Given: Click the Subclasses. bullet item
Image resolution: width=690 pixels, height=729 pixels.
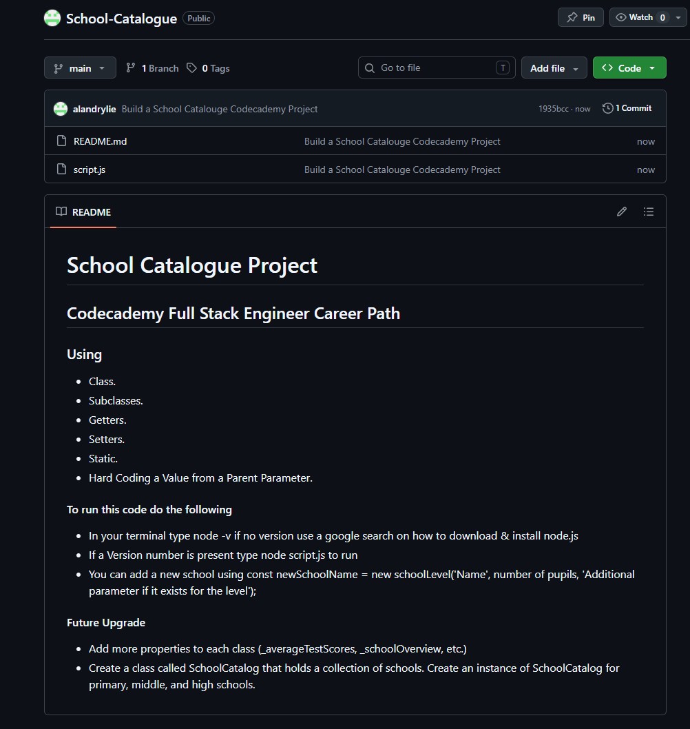Looking at the screenshot, I should pyautogui.click(x=116, y=401).
